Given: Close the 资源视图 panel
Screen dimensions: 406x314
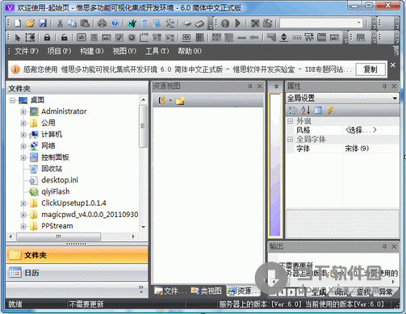Looking at the screenshot, I should (x=259, y=86).
